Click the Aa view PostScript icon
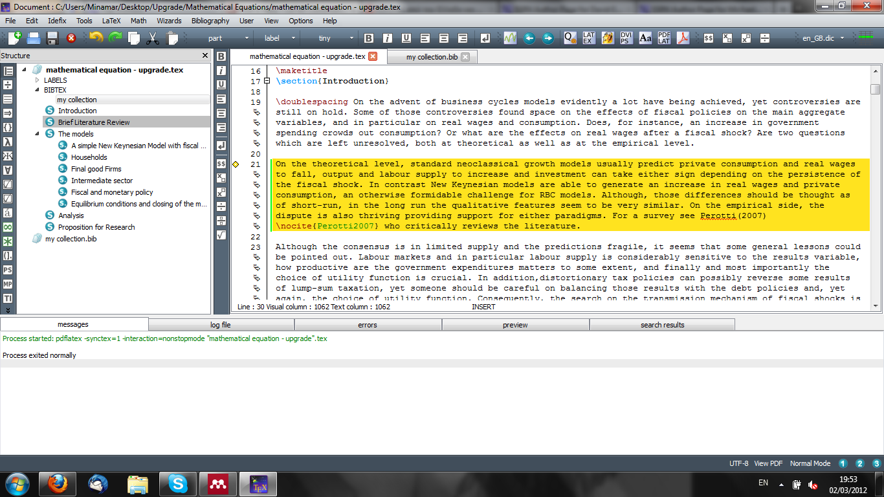Viewport: 884px width, 497px height. click(x=645, y=38)
